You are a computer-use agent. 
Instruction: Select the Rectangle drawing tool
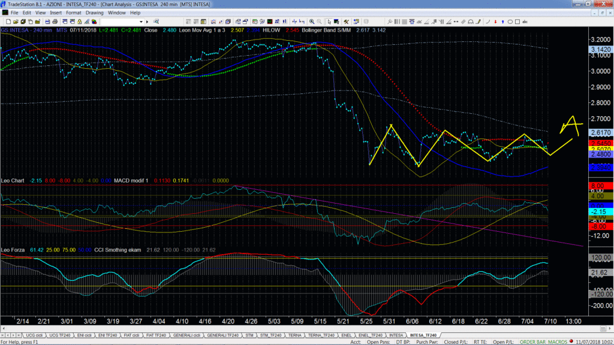(517, 22)
